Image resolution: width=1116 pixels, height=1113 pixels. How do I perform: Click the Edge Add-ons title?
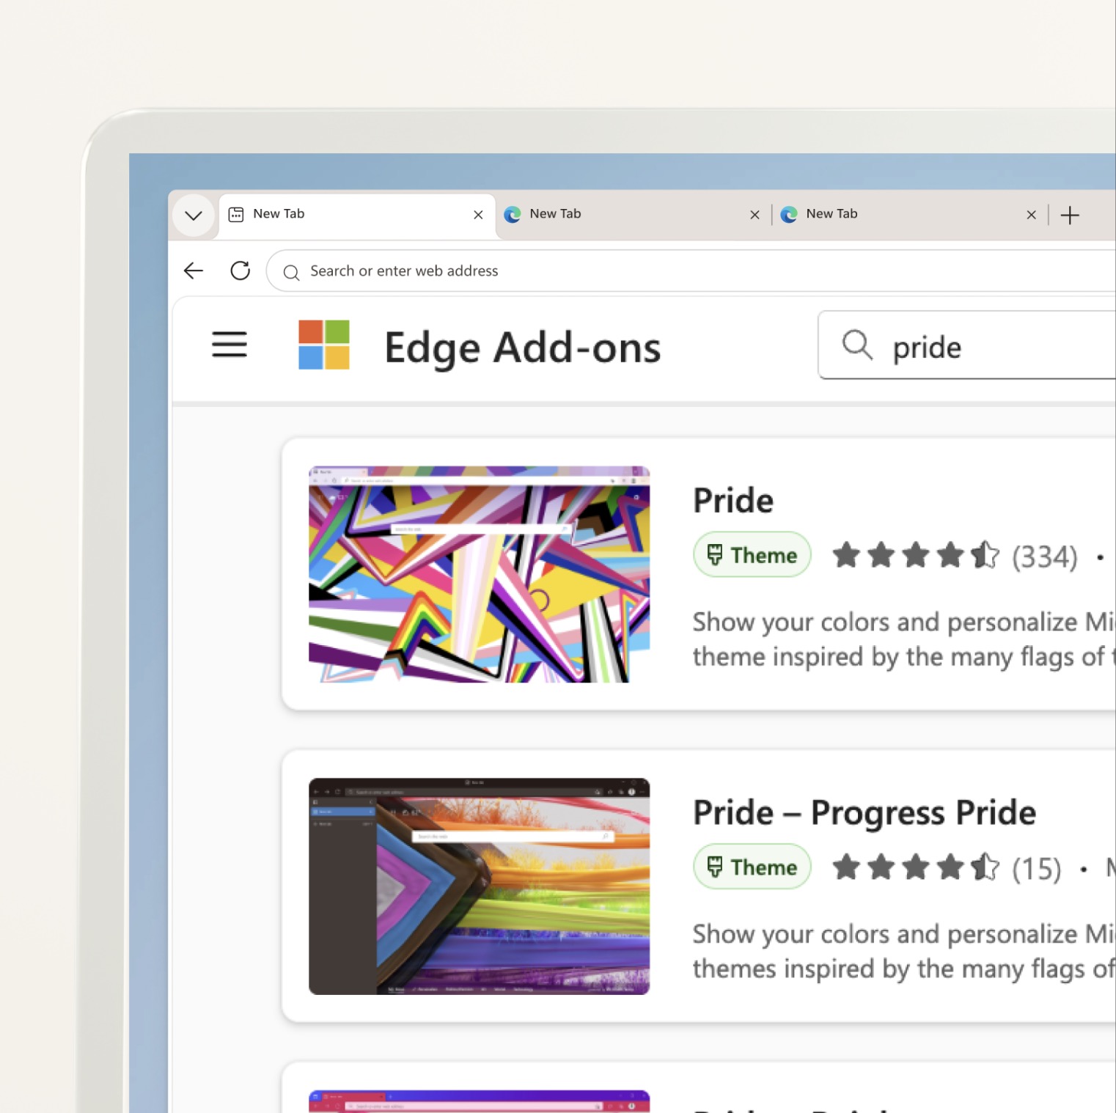pyautogui.click(x=523, y=348)
